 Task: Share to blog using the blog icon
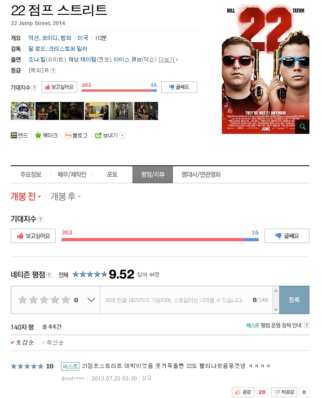pyautogui.click(x=68, y=135)
